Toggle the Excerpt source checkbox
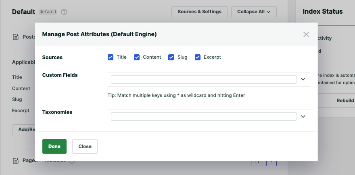The image size is (355, 175). [198, 58]
